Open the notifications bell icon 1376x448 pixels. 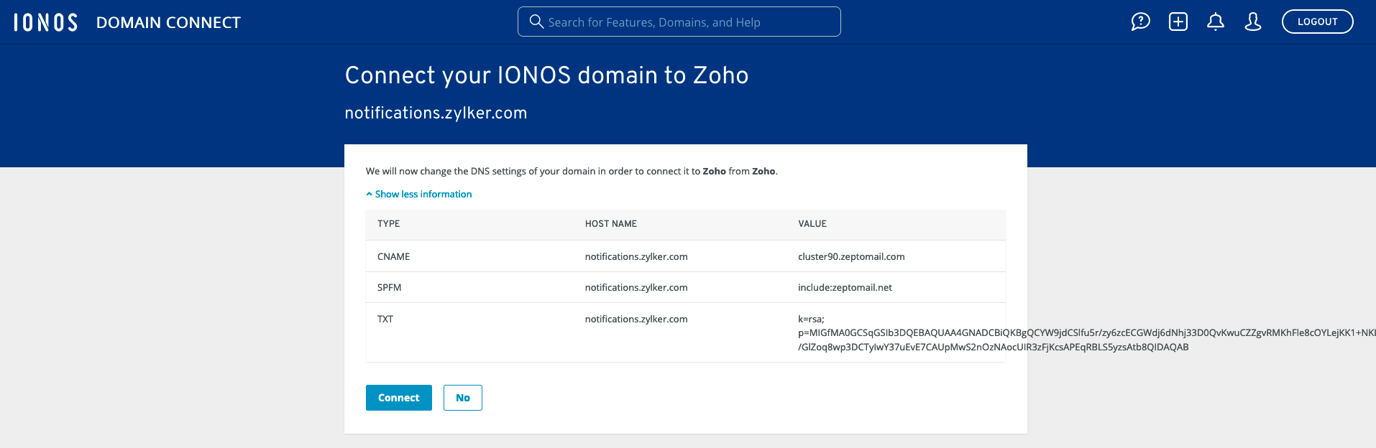point(1216,22)
